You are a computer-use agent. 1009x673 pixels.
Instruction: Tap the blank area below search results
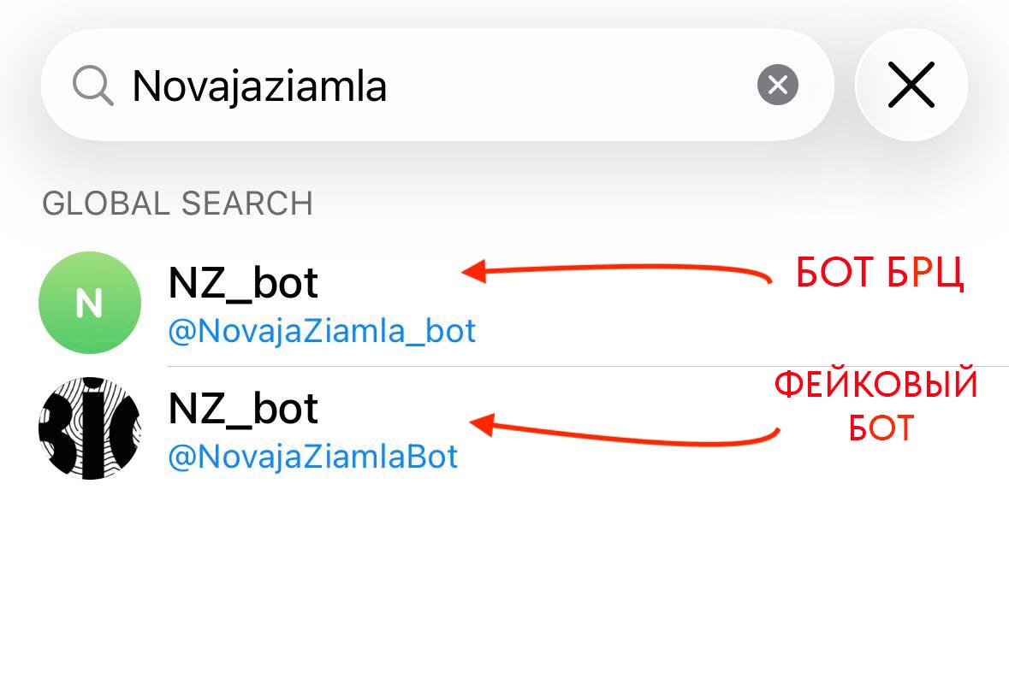504,581
